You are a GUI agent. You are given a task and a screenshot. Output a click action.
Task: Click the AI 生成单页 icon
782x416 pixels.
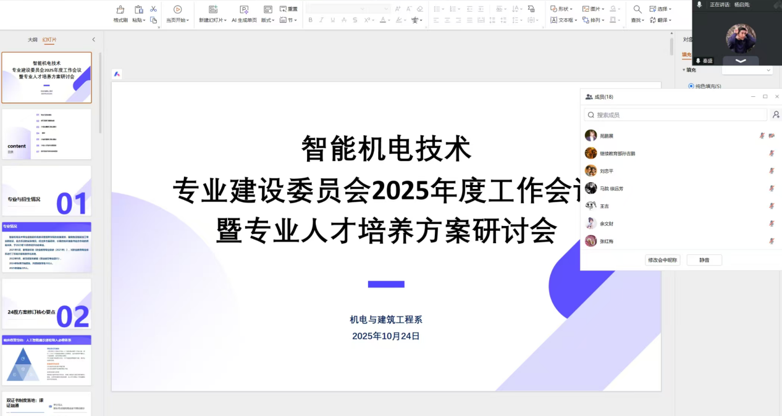point(244,9)
